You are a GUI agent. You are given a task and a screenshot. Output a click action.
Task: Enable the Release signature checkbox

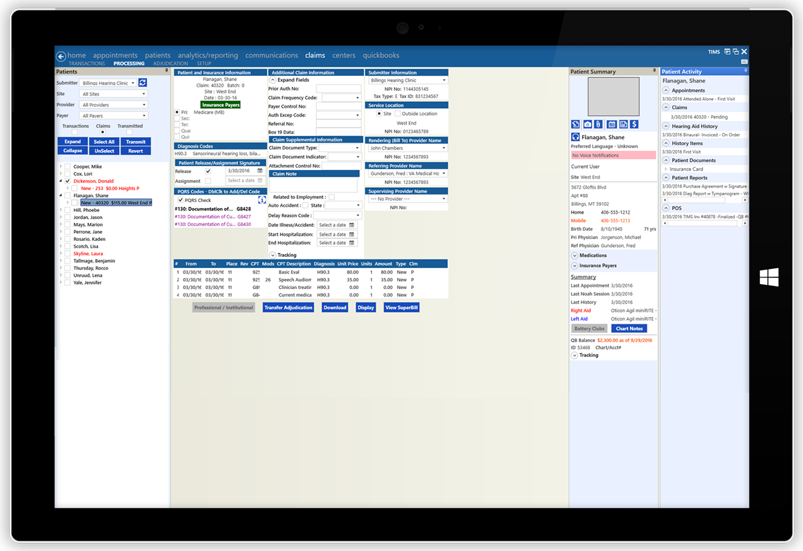[x=208, y=170]
